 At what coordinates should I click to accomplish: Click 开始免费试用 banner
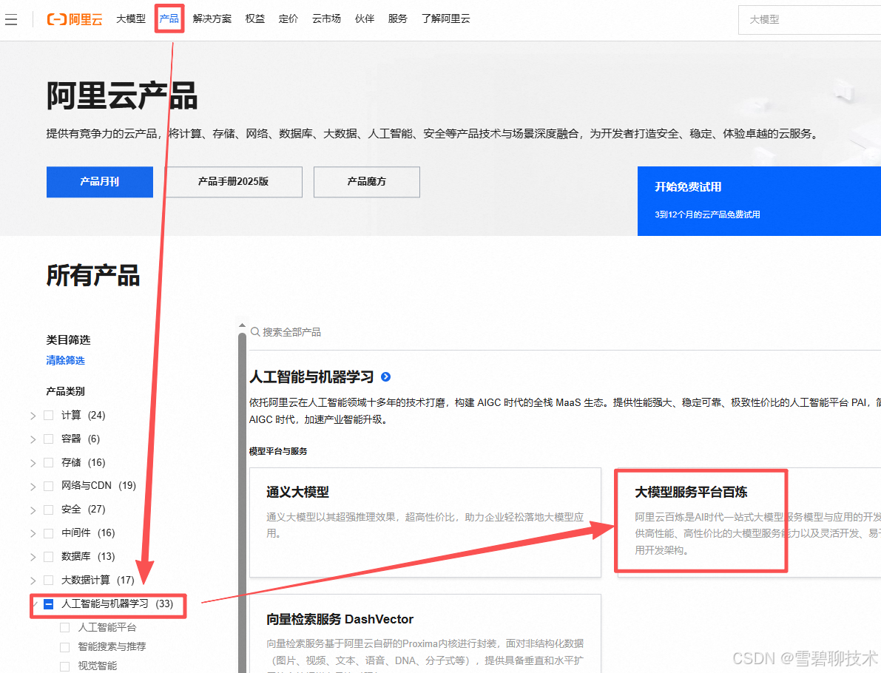pyautogui.click(x=759, y=200)
